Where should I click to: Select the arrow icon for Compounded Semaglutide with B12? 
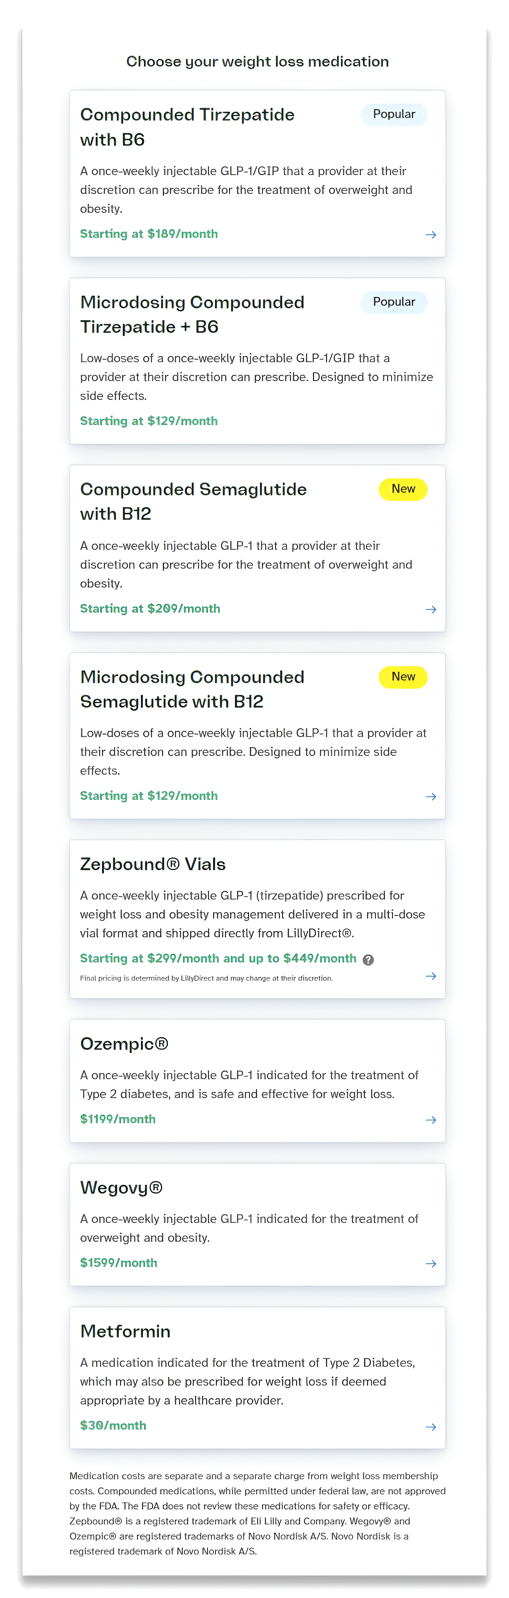point(431,609)
